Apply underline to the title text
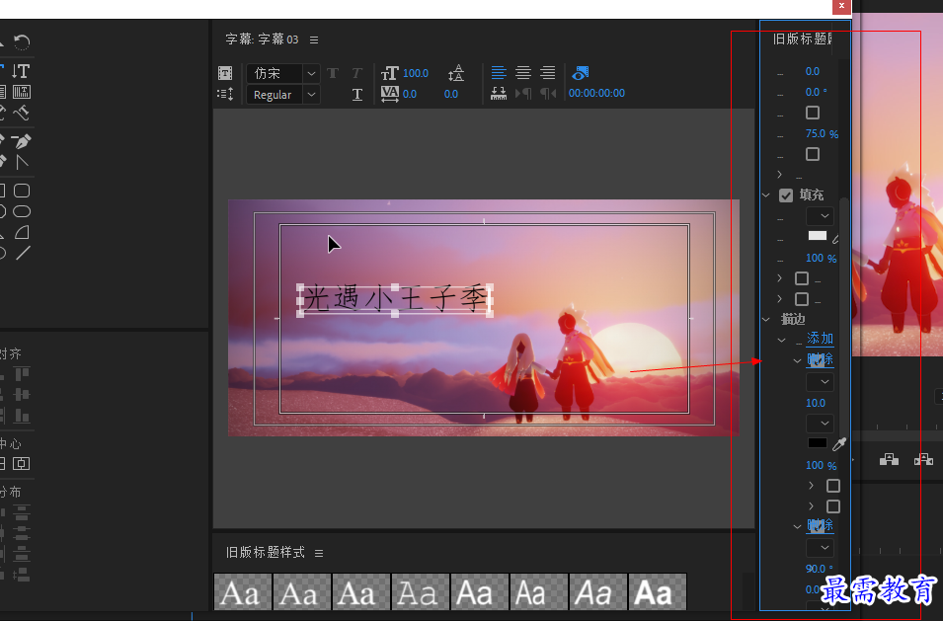Image resolution: width=943 pixels, height=621 pixels. click(x=357, y=95)
